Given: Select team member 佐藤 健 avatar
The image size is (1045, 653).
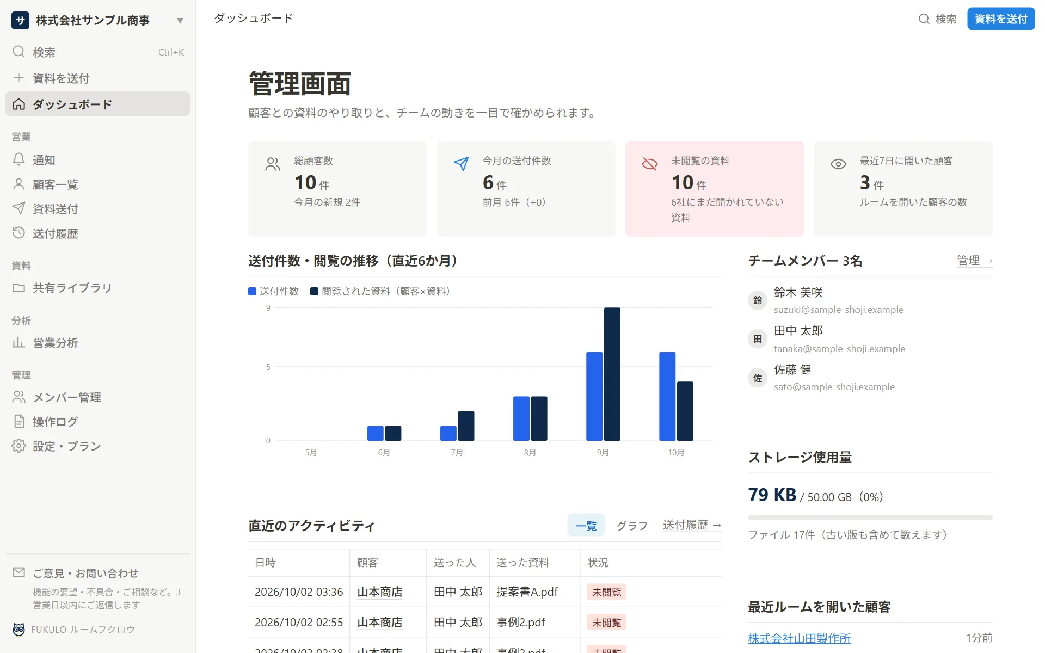Looking at the screenshot, I should click(x=758, y=378).
